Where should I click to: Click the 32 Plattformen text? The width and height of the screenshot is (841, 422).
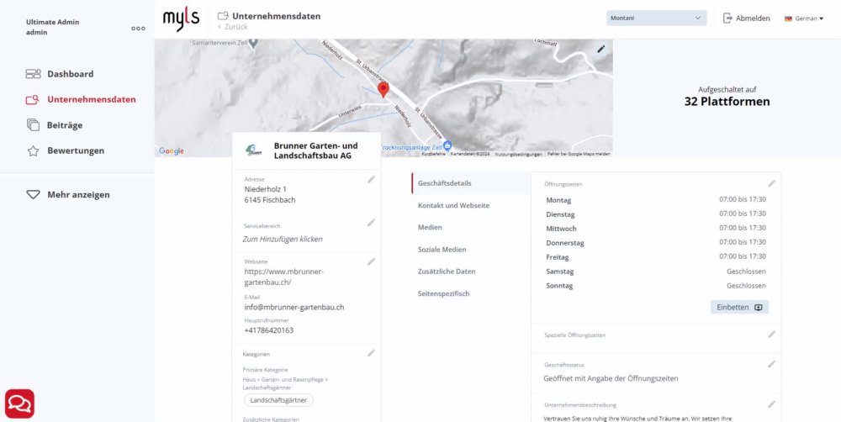pos(727,102)
